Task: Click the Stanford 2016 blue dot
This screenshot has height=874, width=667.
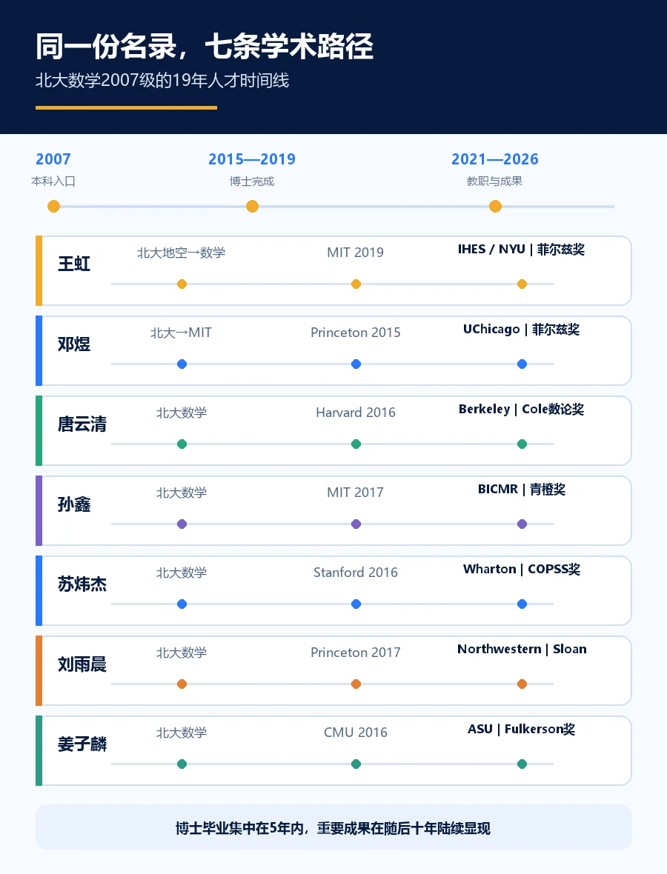Action: pyautogui.click(x=356, y=604)
